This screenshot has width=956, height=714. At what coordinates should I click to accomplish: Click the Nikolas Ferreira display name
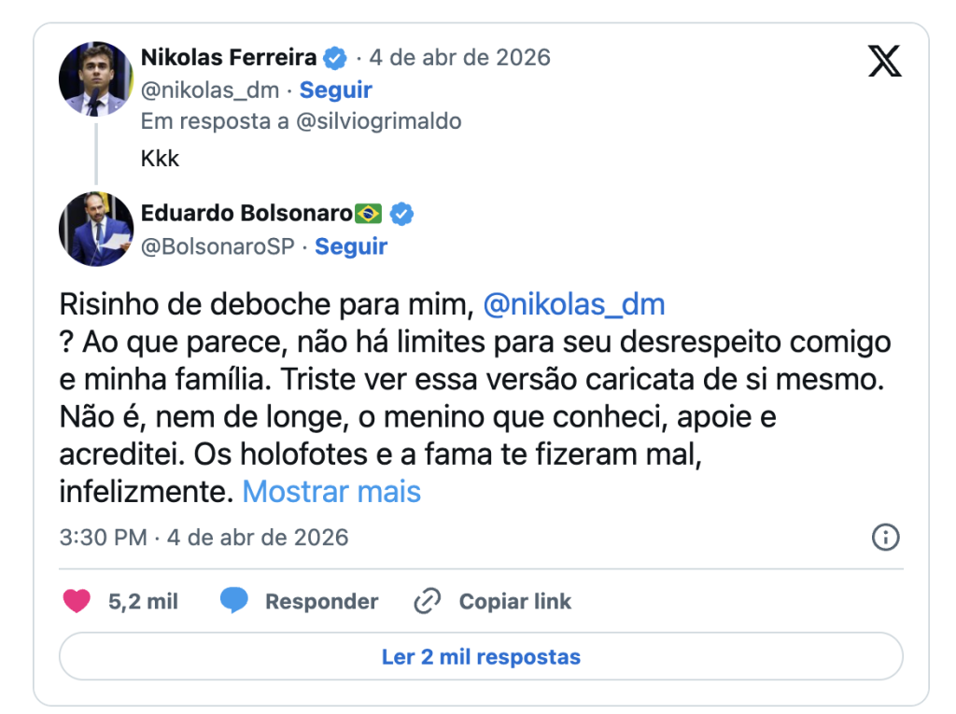[x=229, y=58]
